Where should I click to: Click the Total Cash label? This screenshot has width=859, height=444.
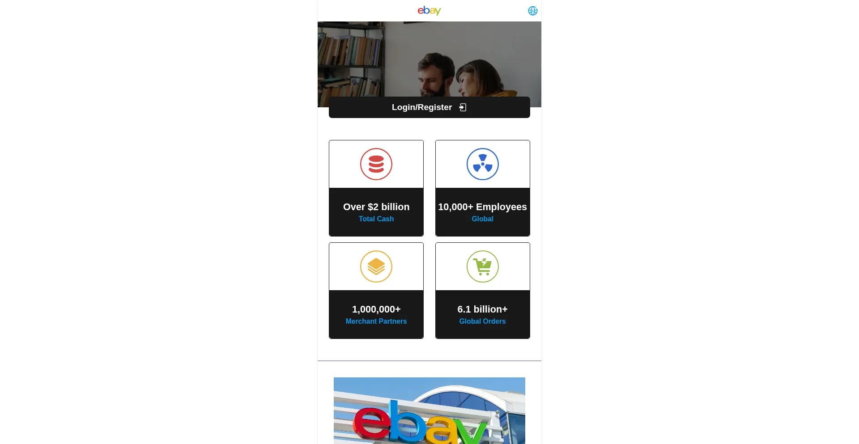point(376,219)
